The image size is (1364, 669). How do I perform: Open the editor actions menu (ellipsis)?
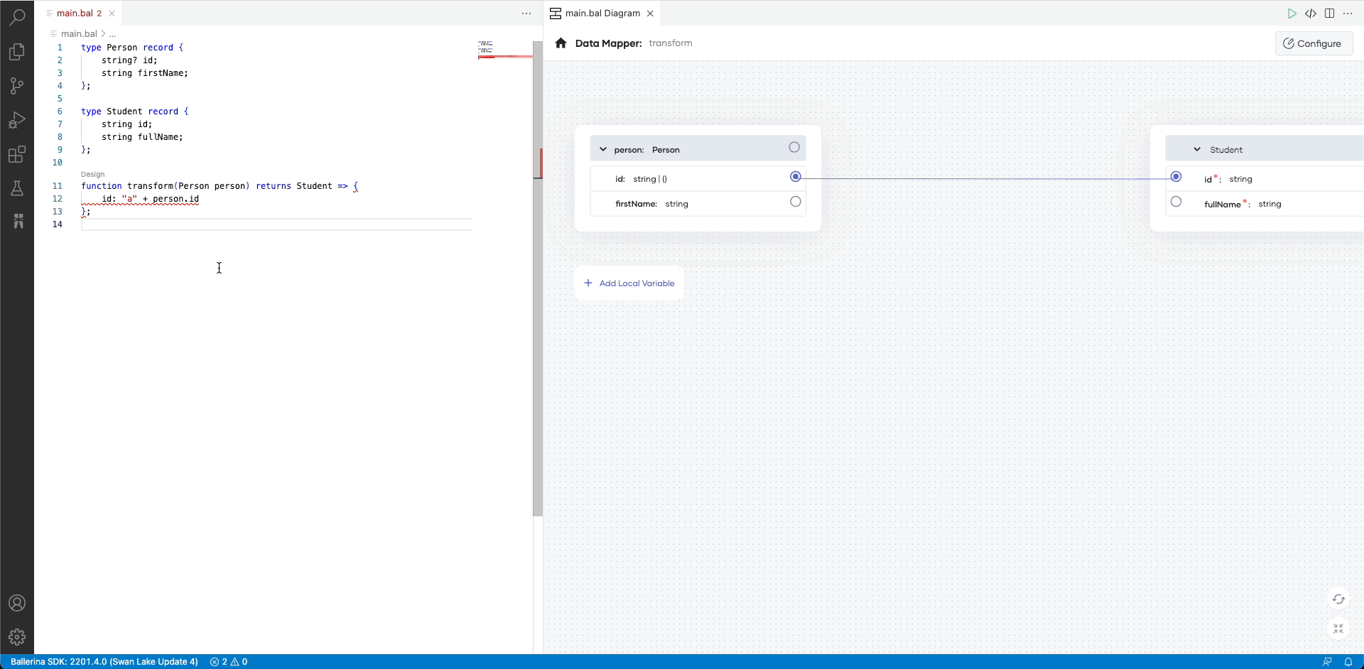pos(526,13)
